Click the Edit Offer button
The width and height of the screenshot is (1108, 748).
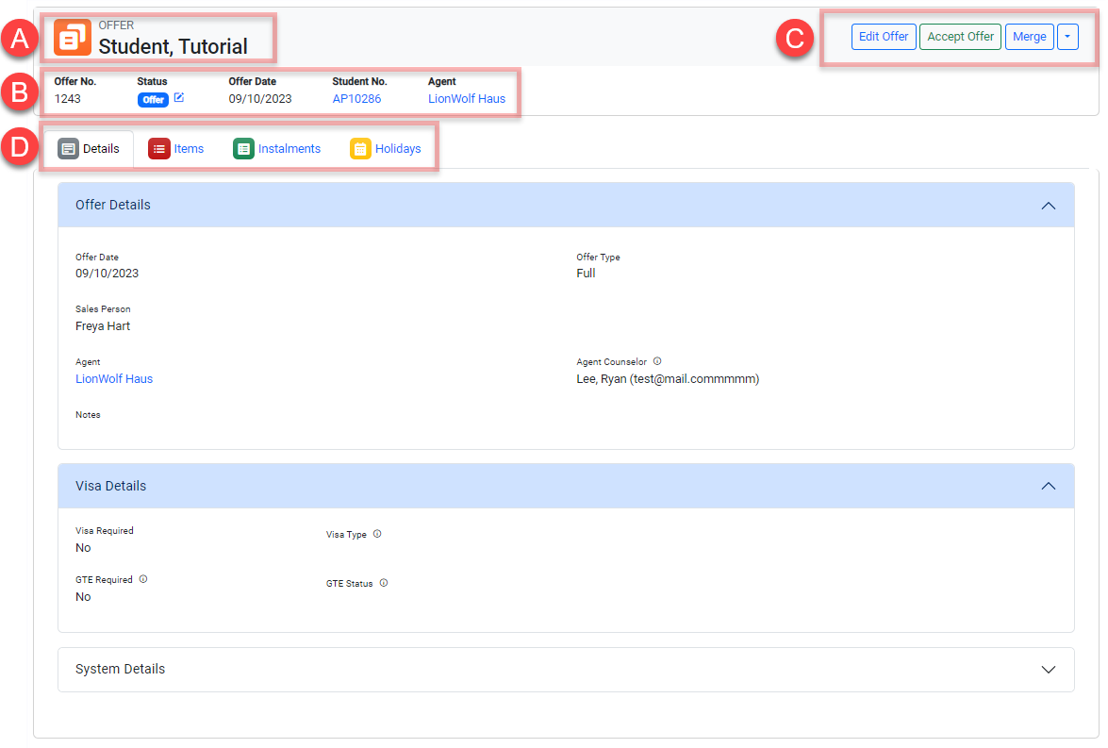tap(884, 37)
